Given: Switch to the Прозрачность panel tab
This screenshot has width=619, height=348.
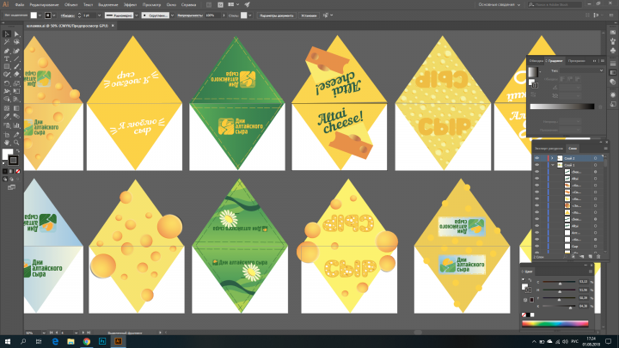Looking at the screenshot, I should [x=576, y=61].
